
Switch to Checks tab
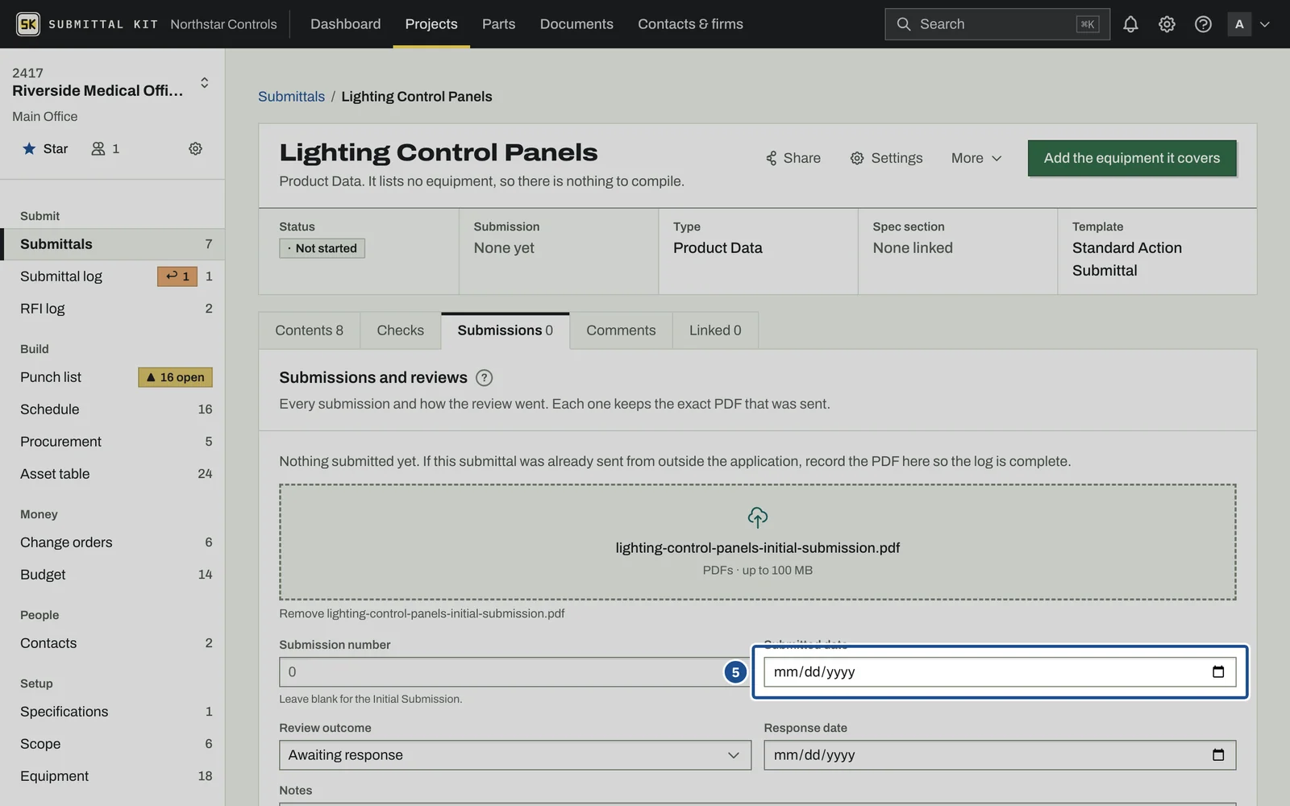[x=400, y=330]
